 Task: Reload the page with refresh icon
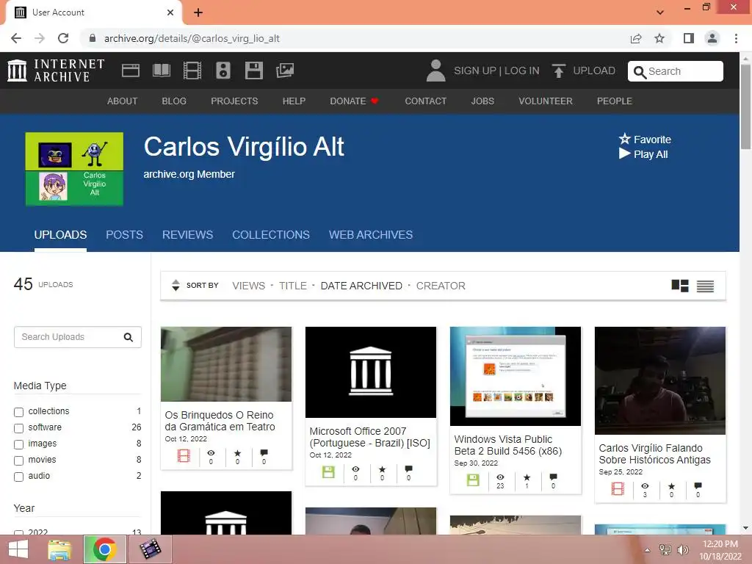pos(63,38)
